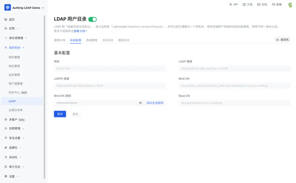Click the sidebar vertical scrollbar
Image resolution: width=296 pixels, height=183 pixels.
tap(44, 97)
